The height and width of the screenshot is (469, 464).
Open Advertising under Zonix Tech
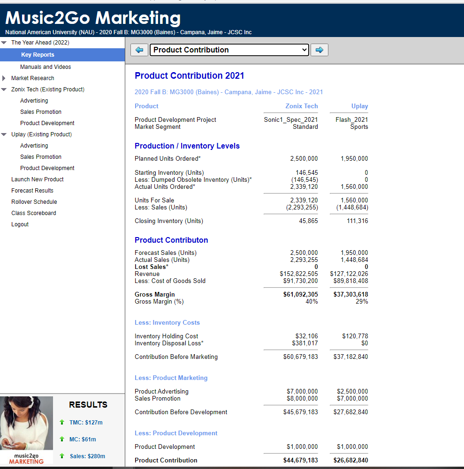click(34, 100)
